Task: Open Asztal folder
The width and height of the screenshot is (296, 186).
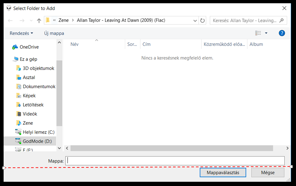Action: coord(29,78)
